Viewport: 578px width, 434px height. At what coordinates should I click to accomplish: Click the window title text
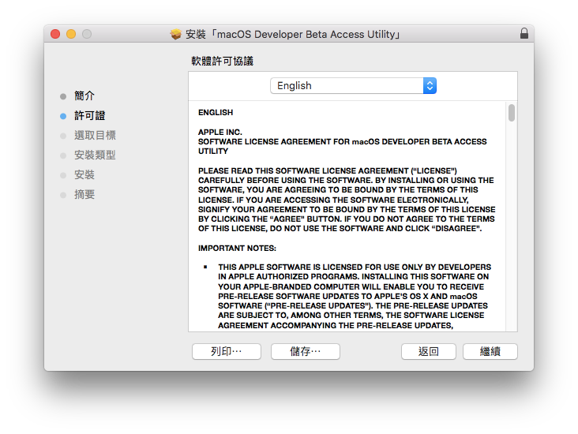[293, 34]
